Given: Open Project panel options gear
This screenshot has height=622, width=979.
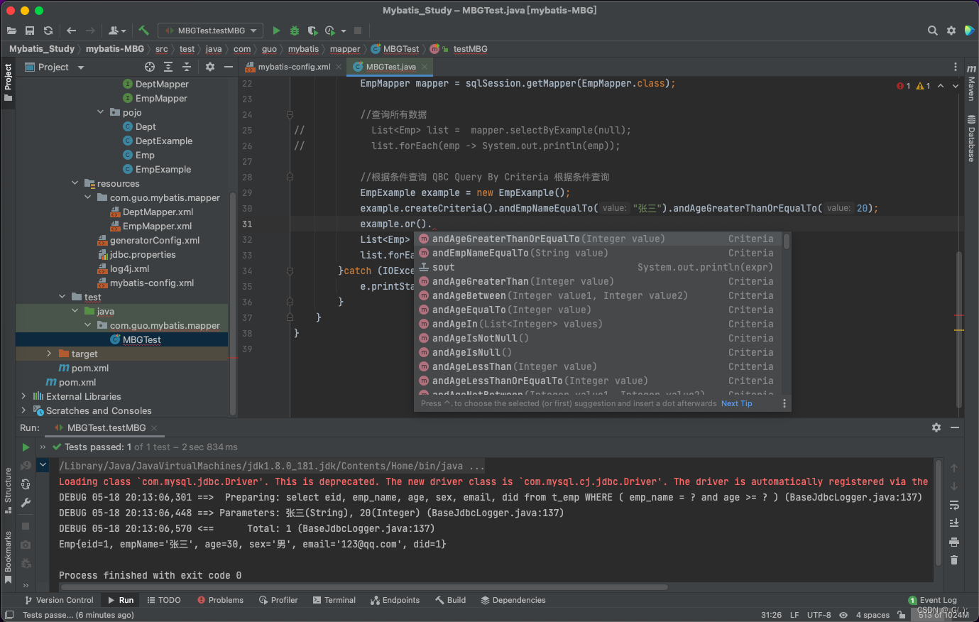Looking at the screenshot, I should [x=210, y=67].
